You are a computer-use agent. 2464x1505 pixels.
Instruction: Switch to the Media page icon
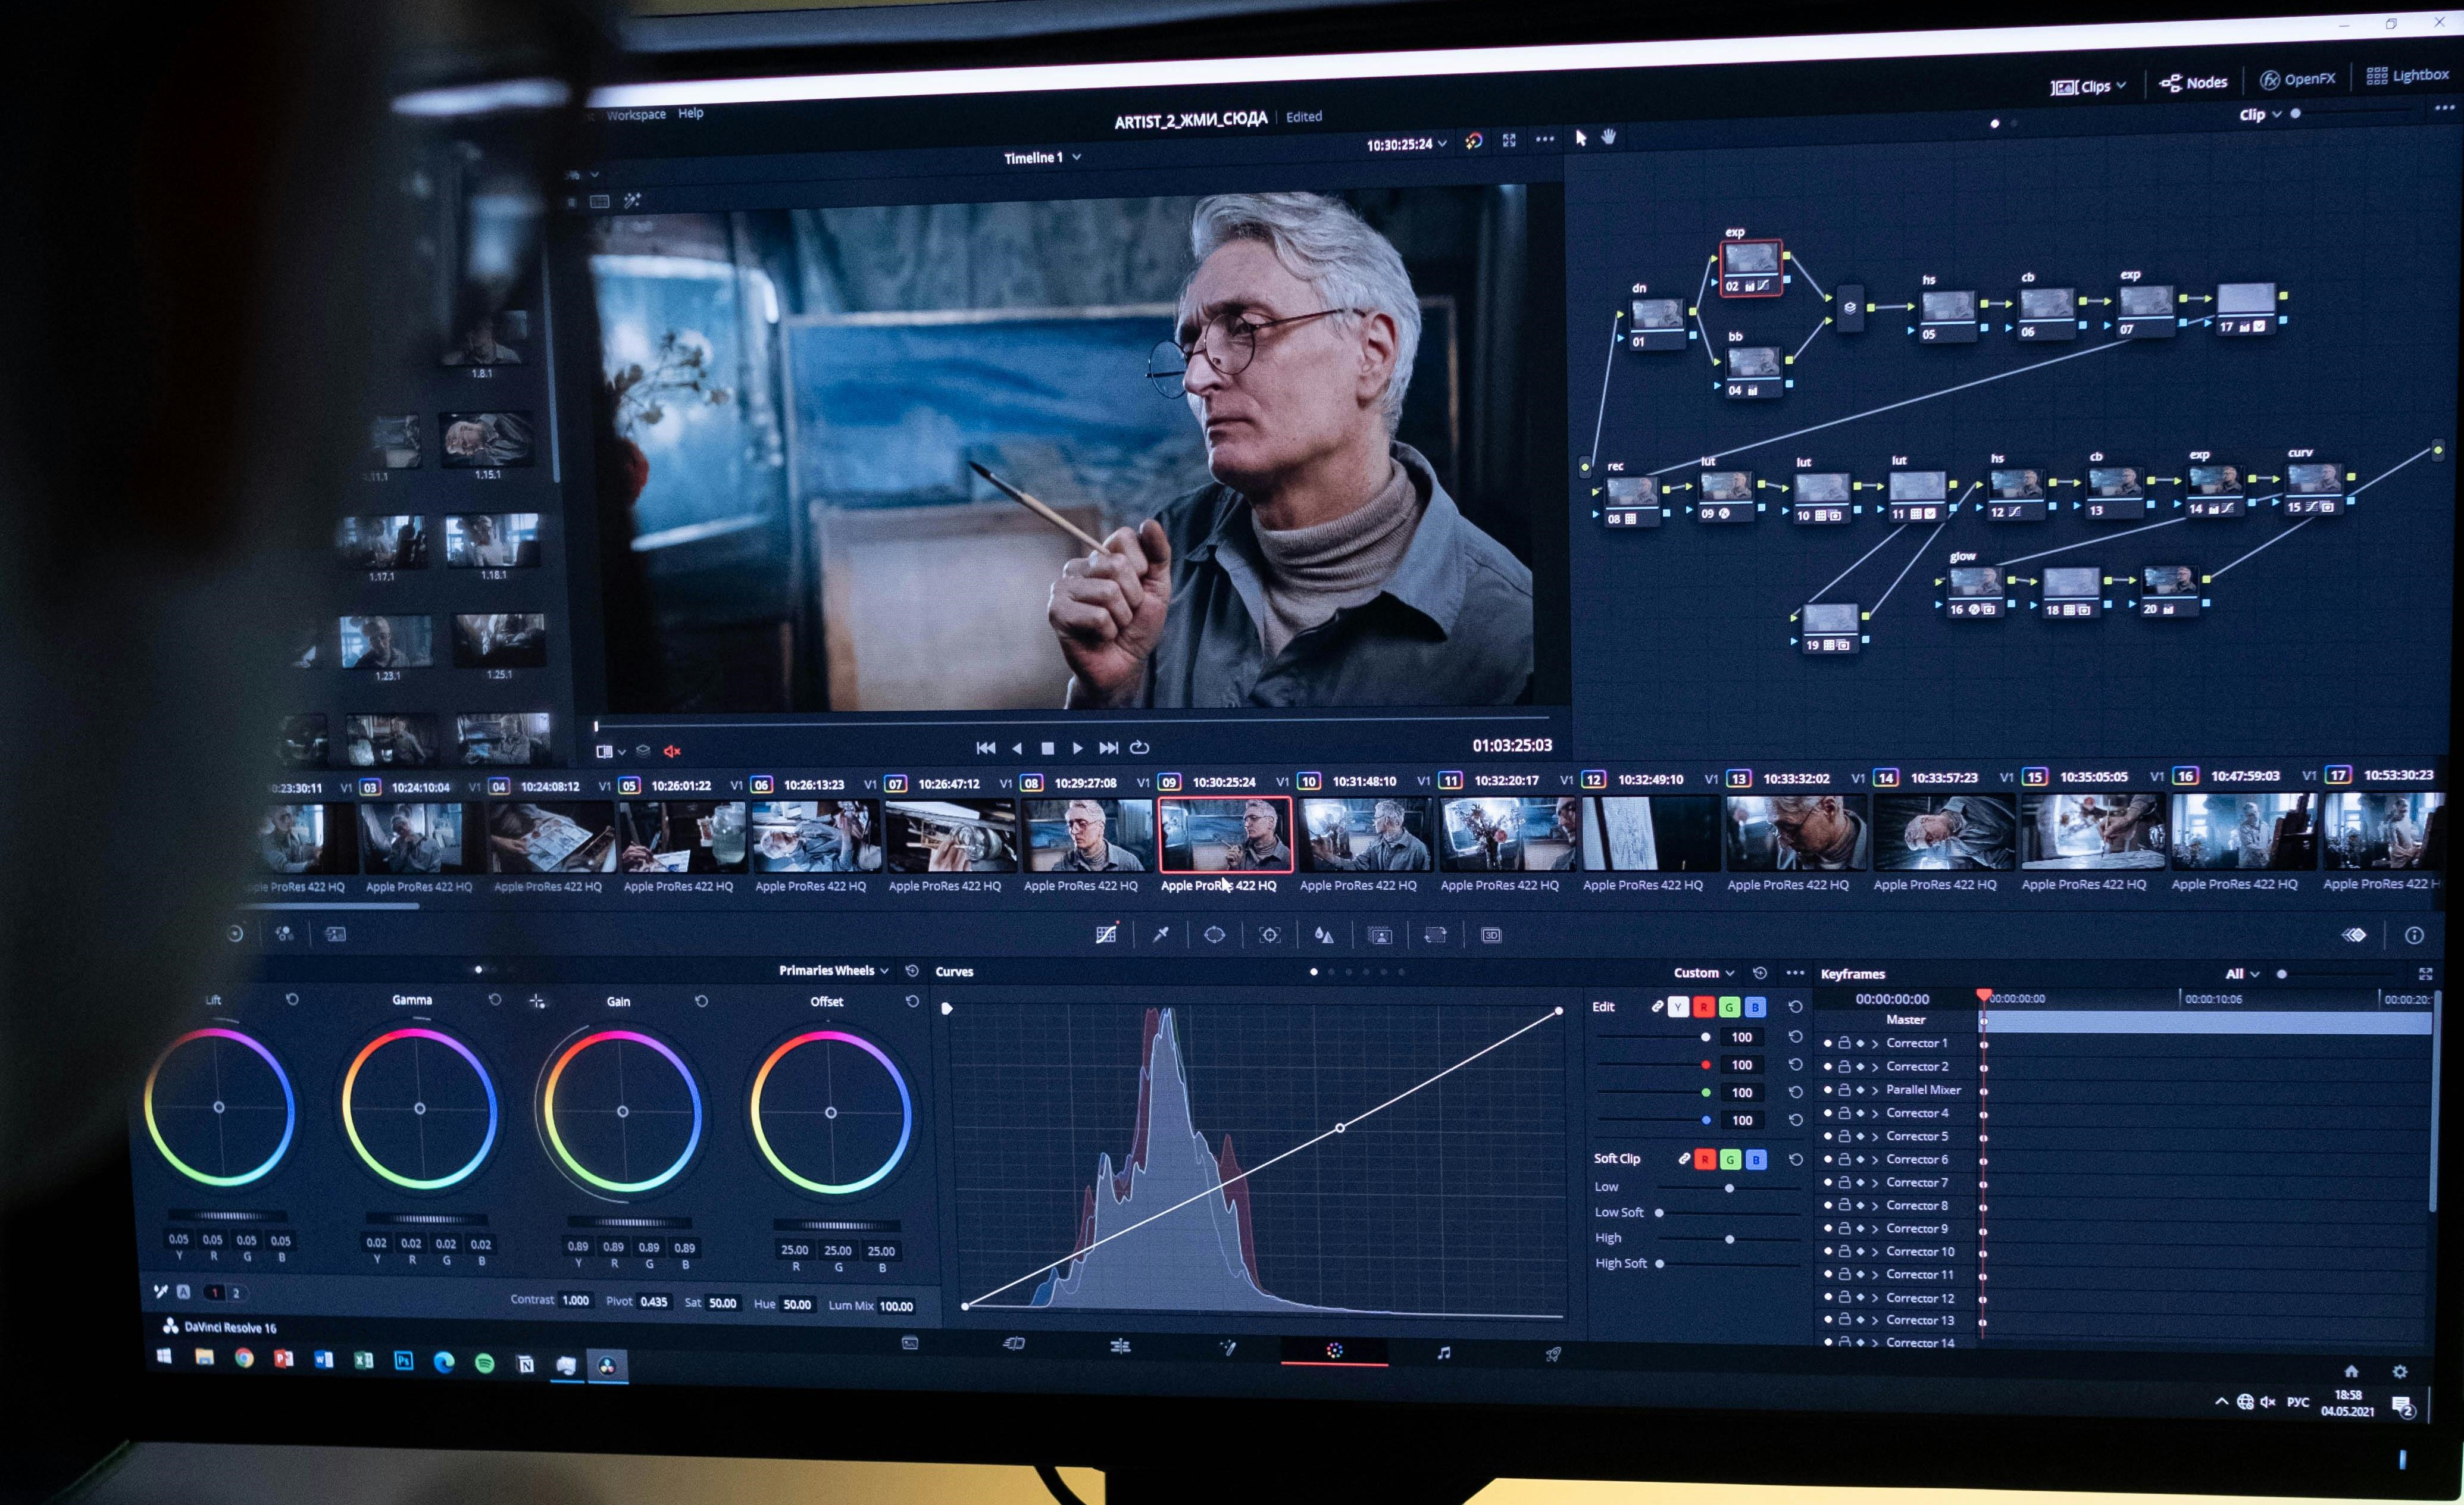(910, 1343)
